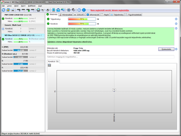181x136 pixels.
Task: Click the globe-on-disk toolbar icon
Action: (x=38, y=10)
